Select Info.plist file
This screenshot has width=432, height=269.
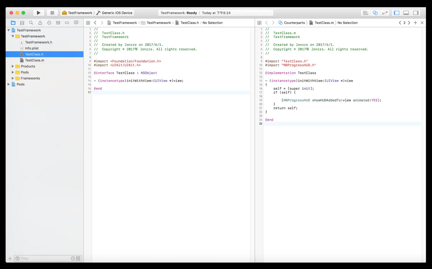tap(32, 48)
